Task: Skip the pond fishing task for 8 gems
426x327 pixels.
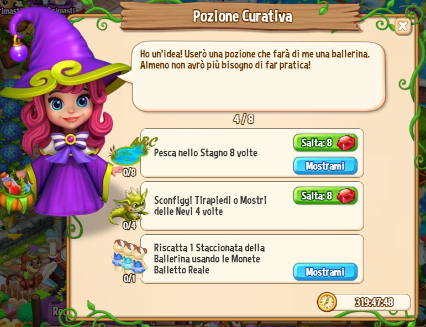Action: [325, 143]
